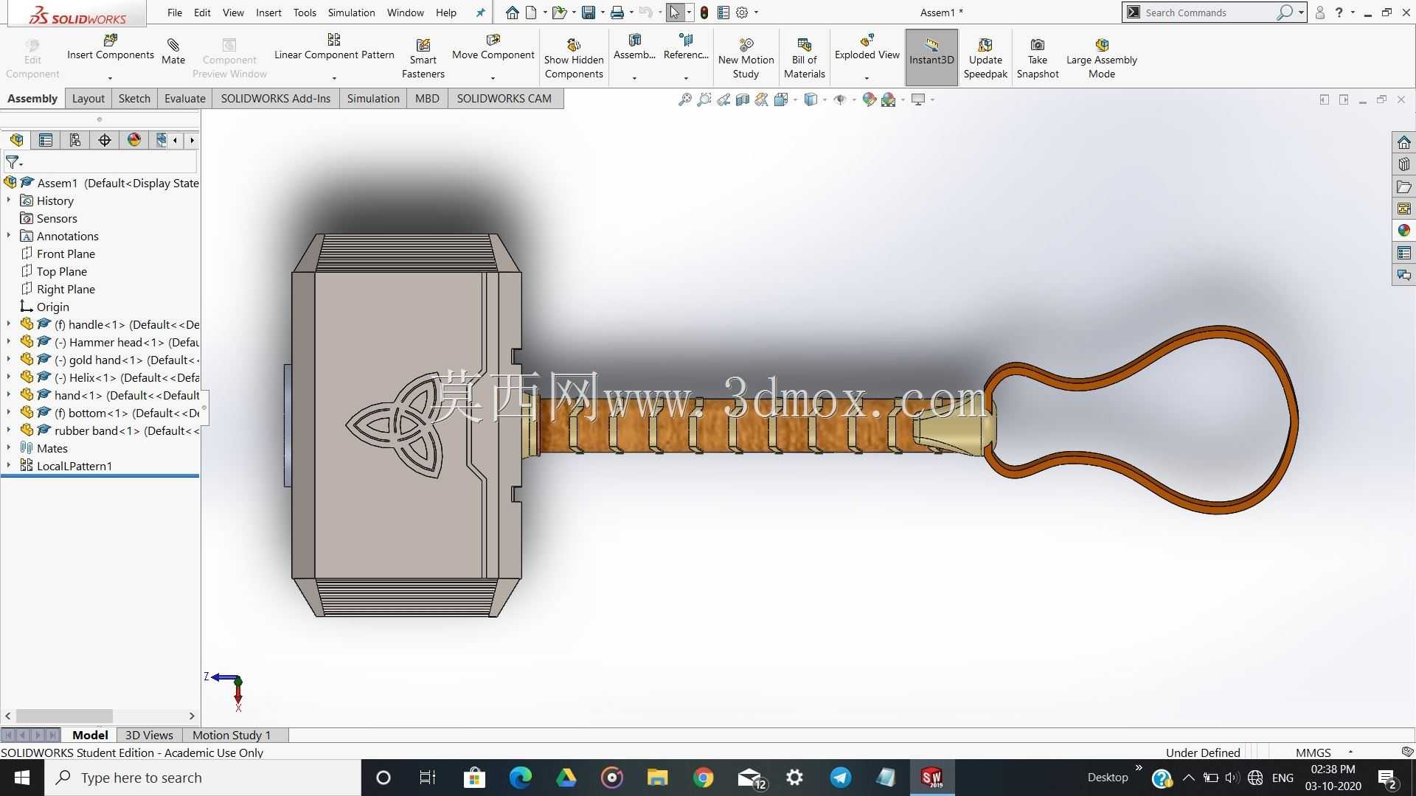Switch to the SOLIDWORKS CAM tab
1416x796 pixels.
click(x=504, y=99)
